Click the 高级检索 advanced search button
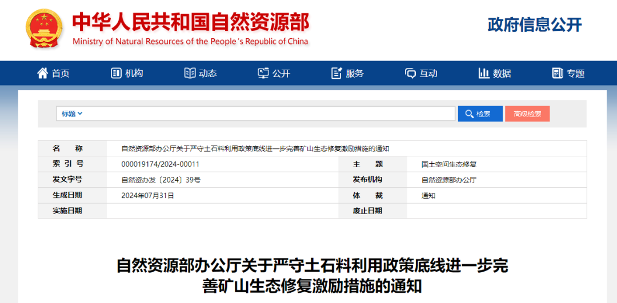617x303 pixels. pyautogui.click(x=527, y=114)
